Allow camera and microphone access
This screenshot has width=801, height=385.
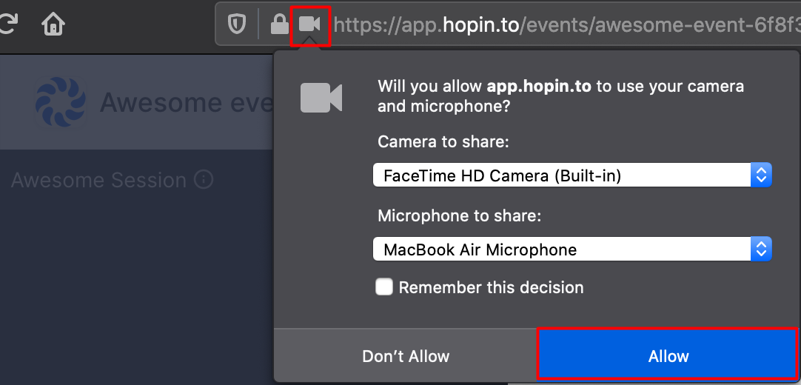coord(668,355)
